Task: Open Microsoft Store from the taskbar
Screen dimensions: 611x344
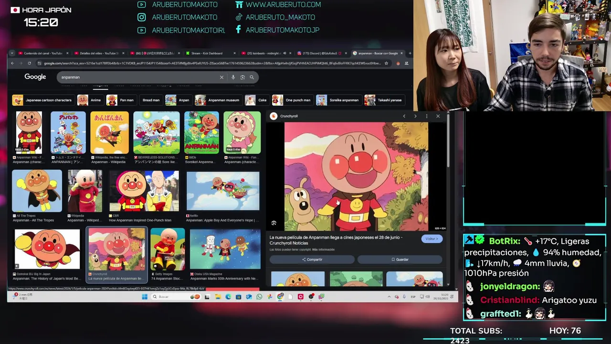Action: pyautogui.click(x=238, y=297)
